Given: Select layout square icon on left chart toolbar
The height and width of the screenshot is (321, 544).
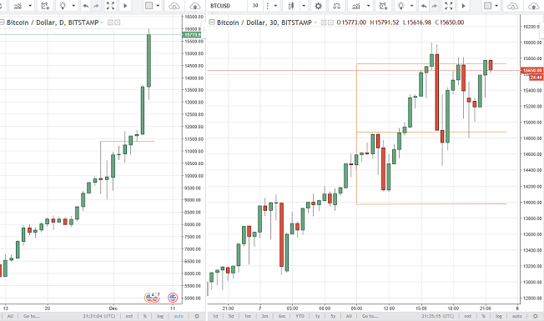Looking at the screenshot, I should (x=149, y=6).
